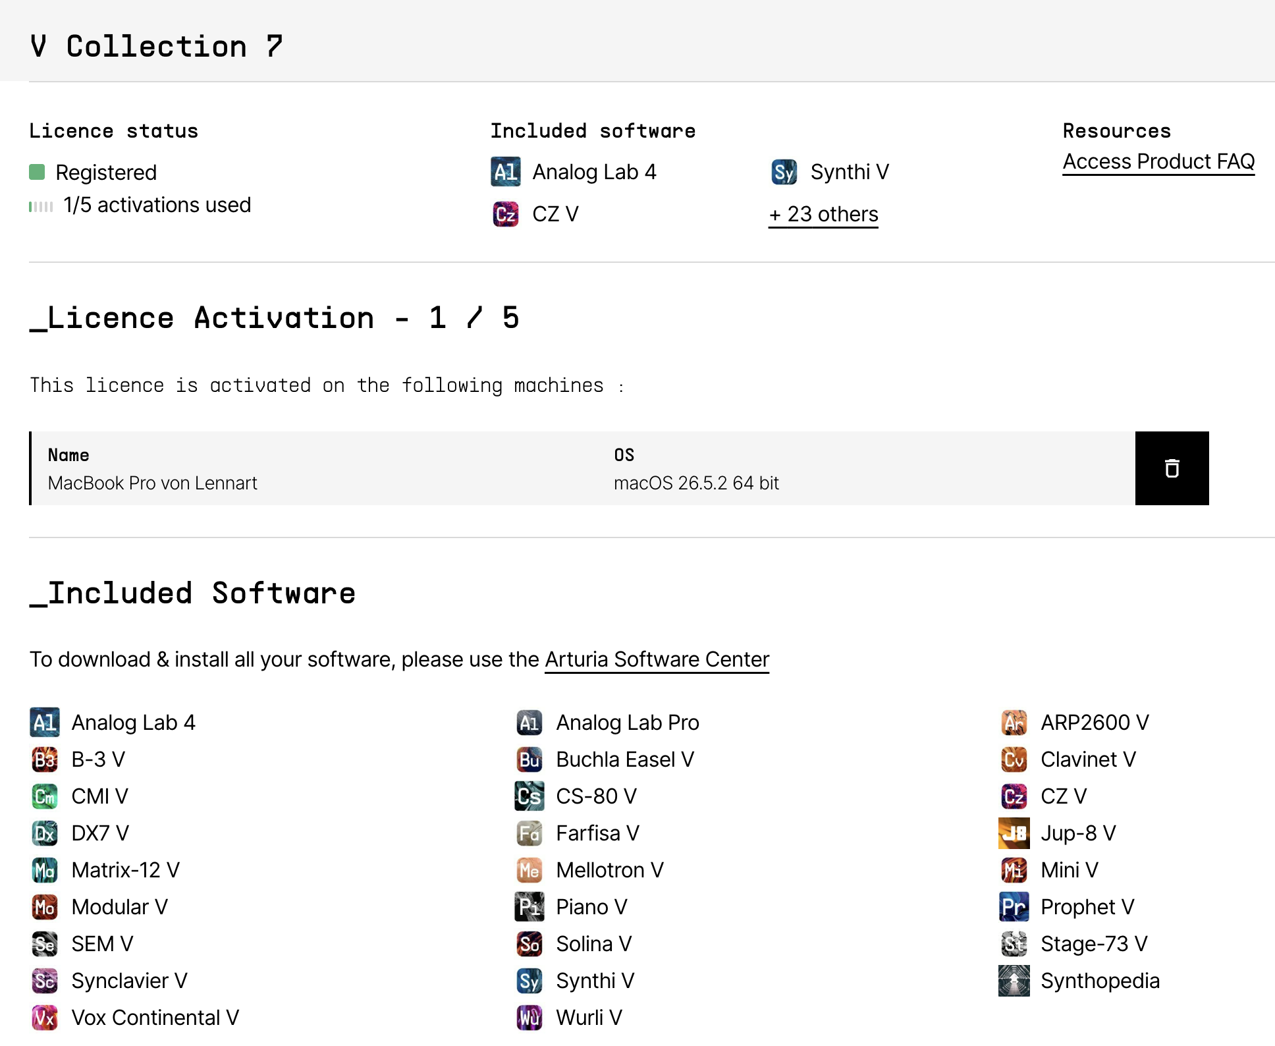Open the Arturia Software Center link
The height and width of the screenshot is (1046, 1275).
[657, 659]
